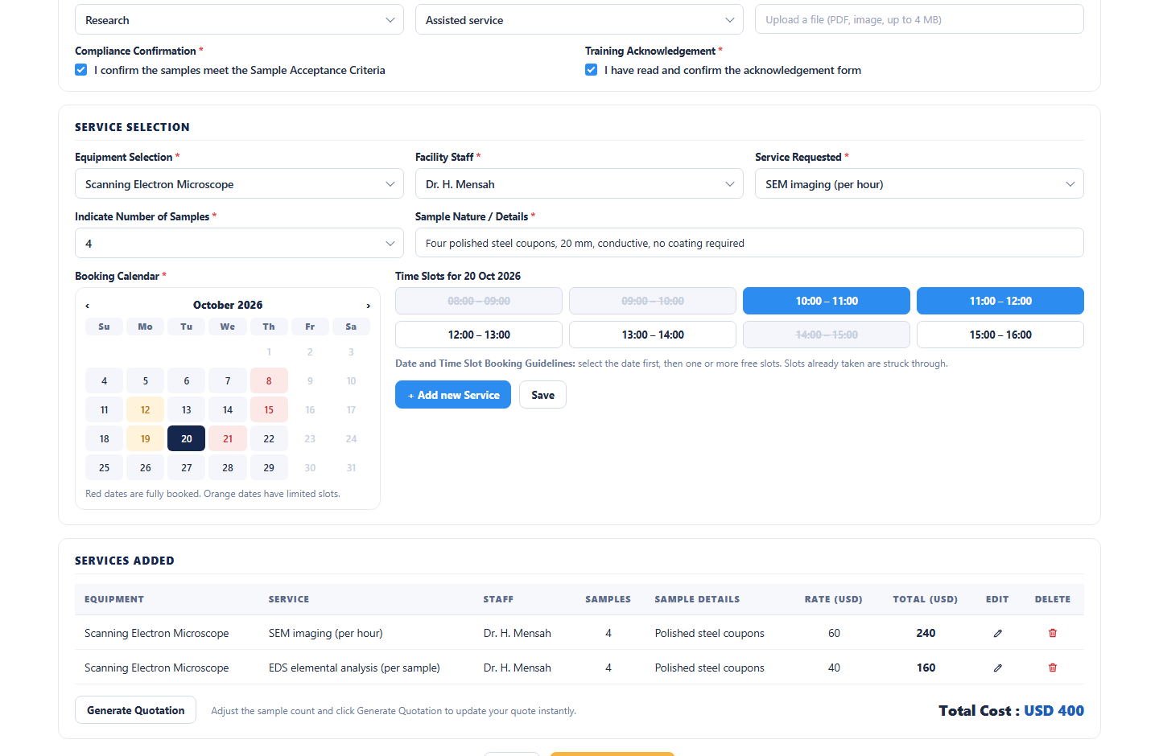1159x756 pixels.
Task: Pick October 12 on the calendar
Action: tap(145, 409)
